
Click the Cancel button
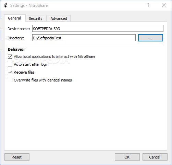155,157
